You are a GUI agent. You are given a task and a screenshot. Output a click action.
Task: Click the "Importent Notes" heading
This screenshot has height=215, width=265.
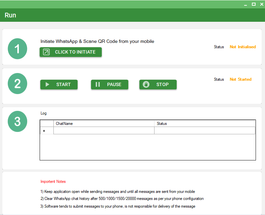click(53, 182)
